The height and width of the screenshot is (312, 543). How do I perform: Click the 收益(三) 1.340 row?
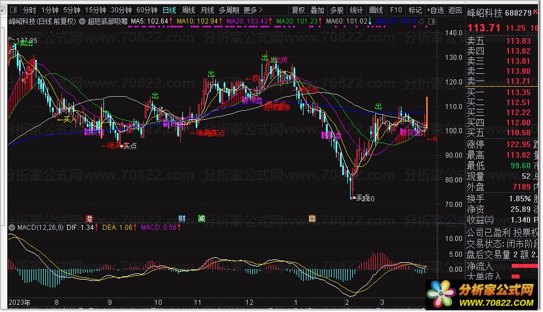pyautogui.click(x=499, y=220)
